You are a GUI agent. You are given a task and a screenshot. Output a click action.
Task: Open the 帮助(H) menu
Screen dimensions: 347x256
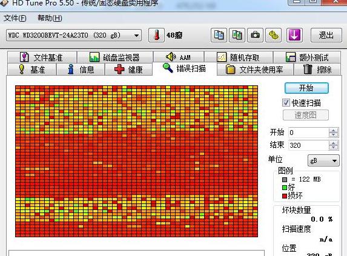pyautogui.click(x=50, y=18)
